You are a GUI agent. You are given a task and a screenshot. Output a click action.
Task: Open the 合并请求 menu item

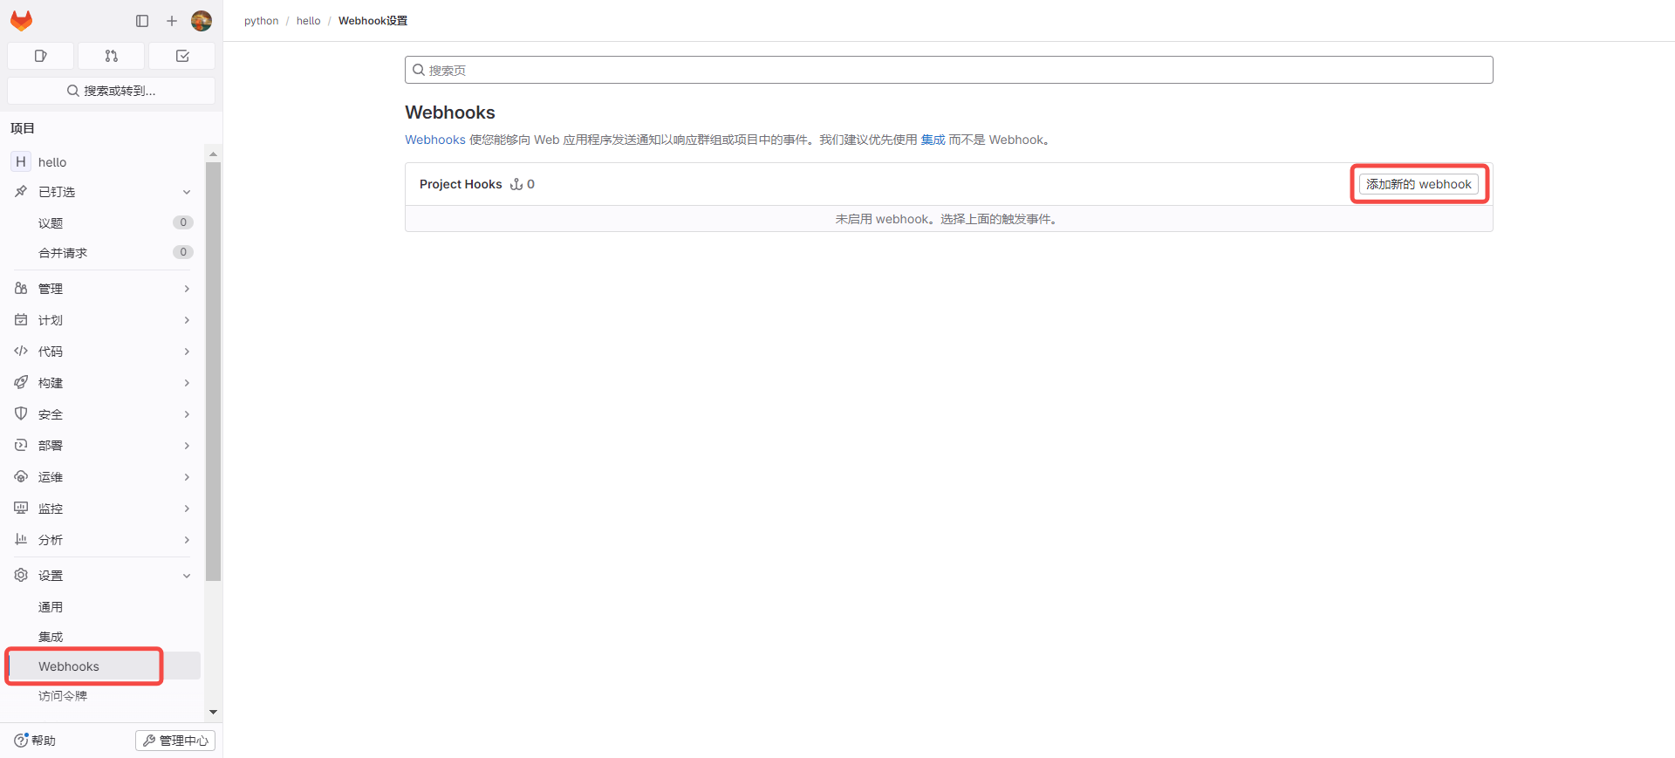click(x=104, y=252)
